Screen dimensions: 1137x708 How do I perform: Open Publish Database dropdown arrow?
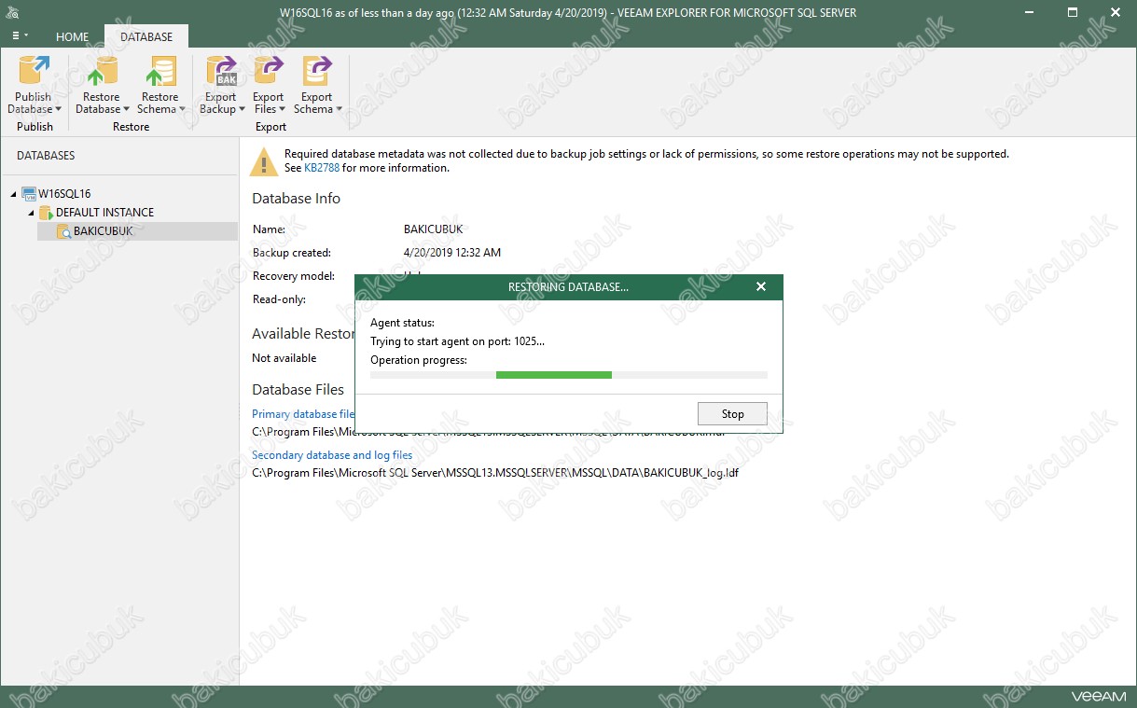point(58,110)
